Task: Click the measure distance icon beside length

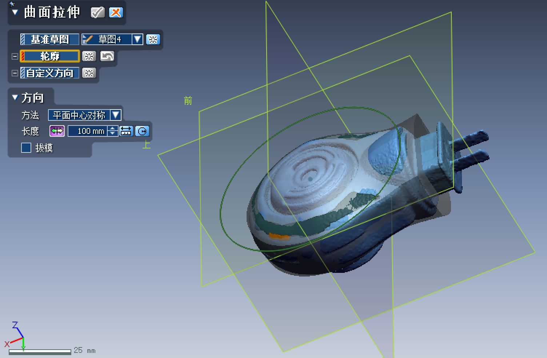Action: coord(126,131)
